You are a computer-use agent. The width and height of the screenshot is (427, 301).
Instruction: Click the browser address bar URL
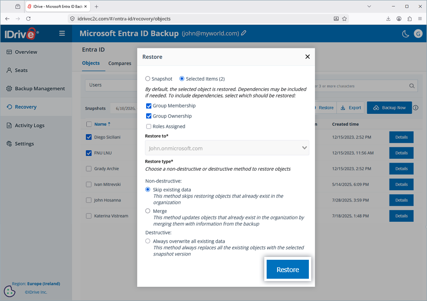124,18
